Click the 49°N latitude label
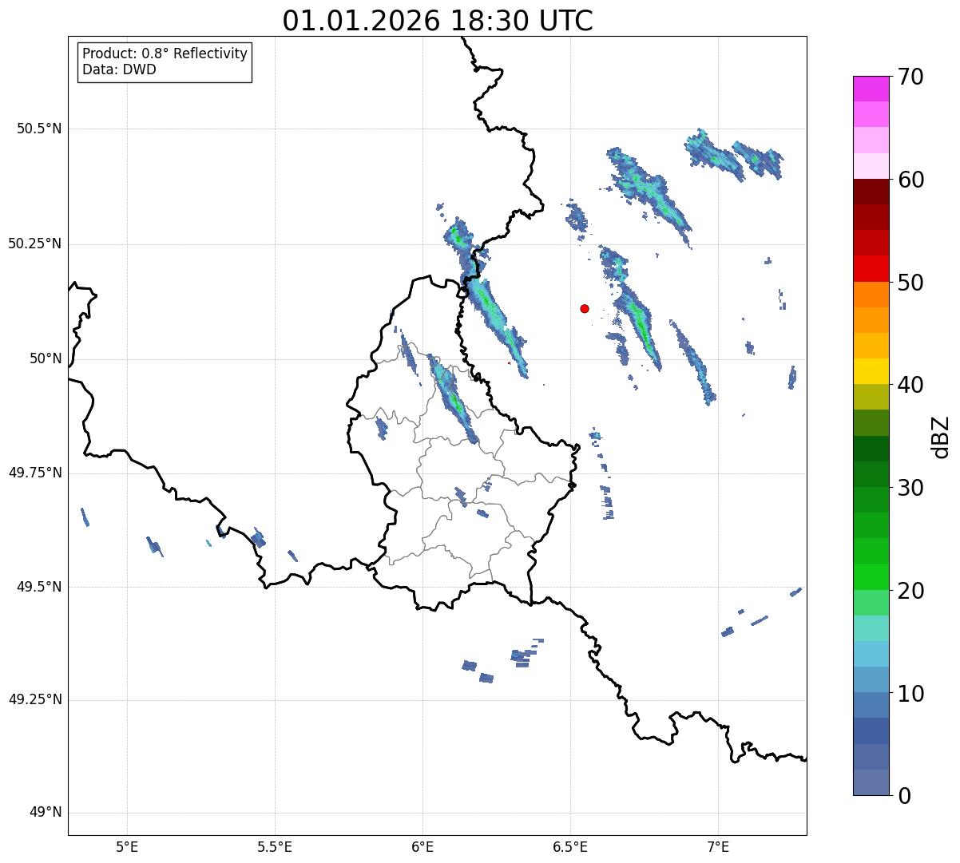This screenshot has width=960, height=863. [45, 813]
